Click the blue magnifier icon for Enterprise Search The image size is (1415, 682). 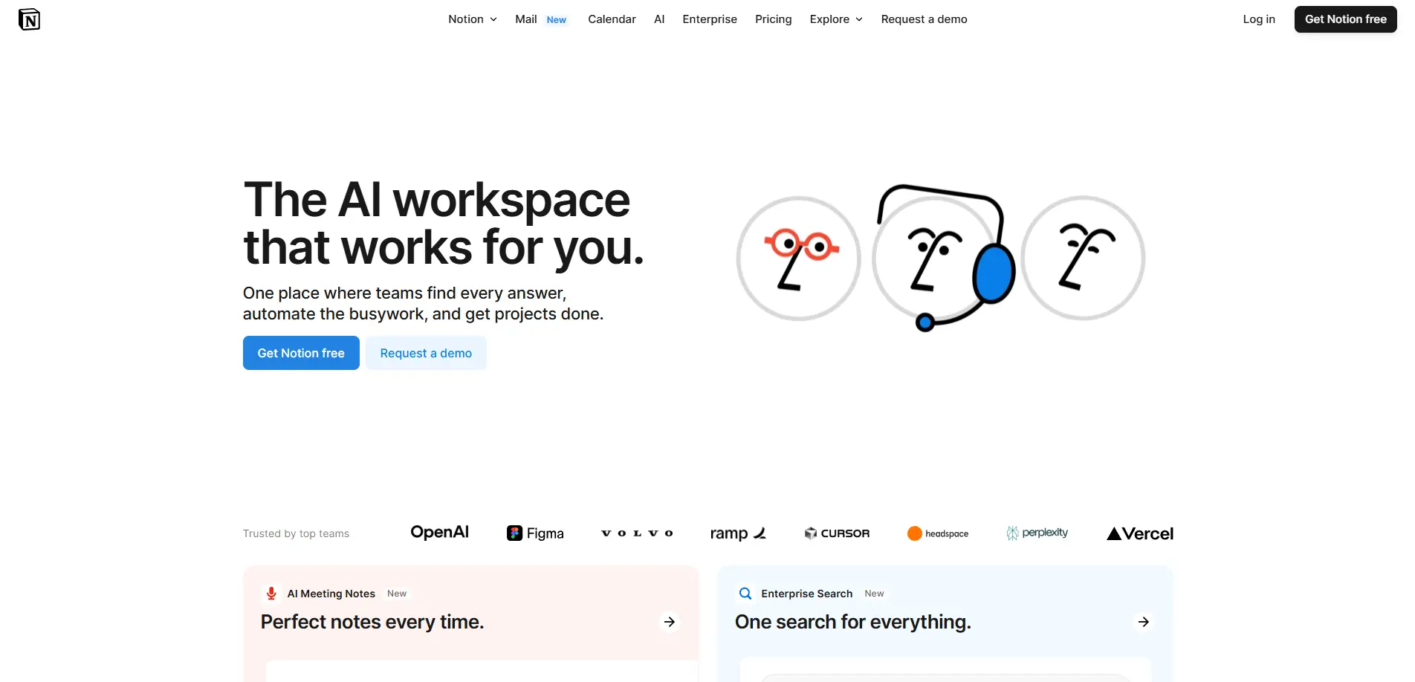(x=745, y=593)
